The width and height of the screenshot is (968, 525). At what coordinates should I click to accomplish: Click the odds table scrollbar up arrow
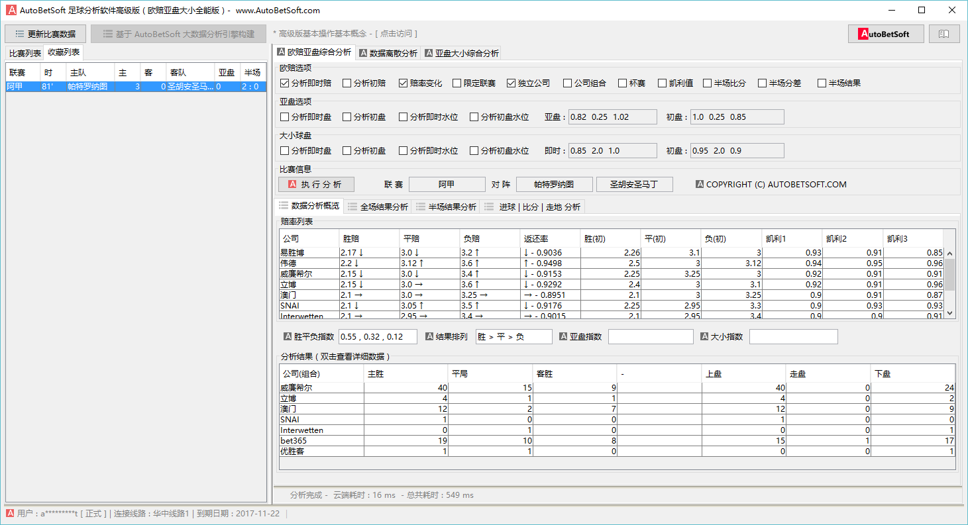pos(949,254)
